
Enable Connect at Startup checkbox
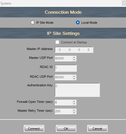(57, 42)
